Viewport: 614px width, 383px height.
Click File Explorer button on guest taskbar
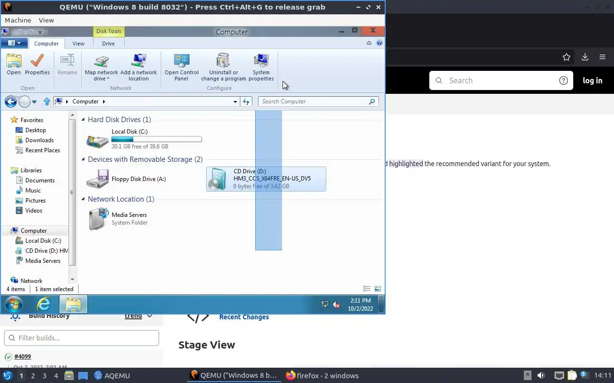[x=73, y=304]
